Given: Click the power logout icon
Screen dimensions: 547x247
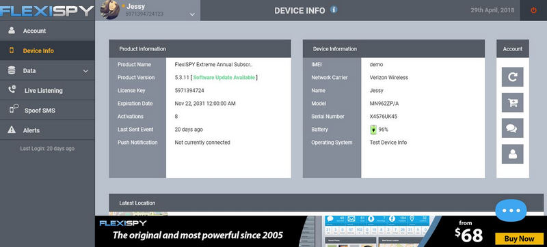Looking at the screenshot, I should [533, 10].
